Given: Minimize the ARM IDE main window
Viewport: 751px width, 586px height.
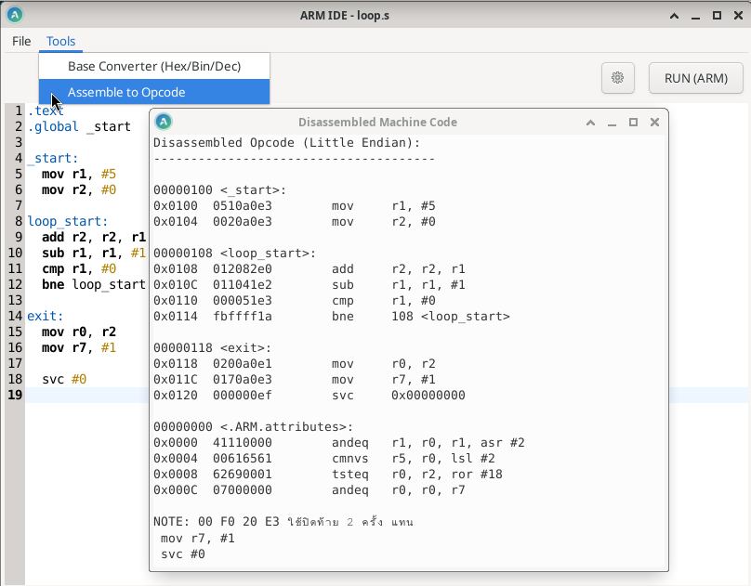Looking at the screenshot, I should [695, 16].
